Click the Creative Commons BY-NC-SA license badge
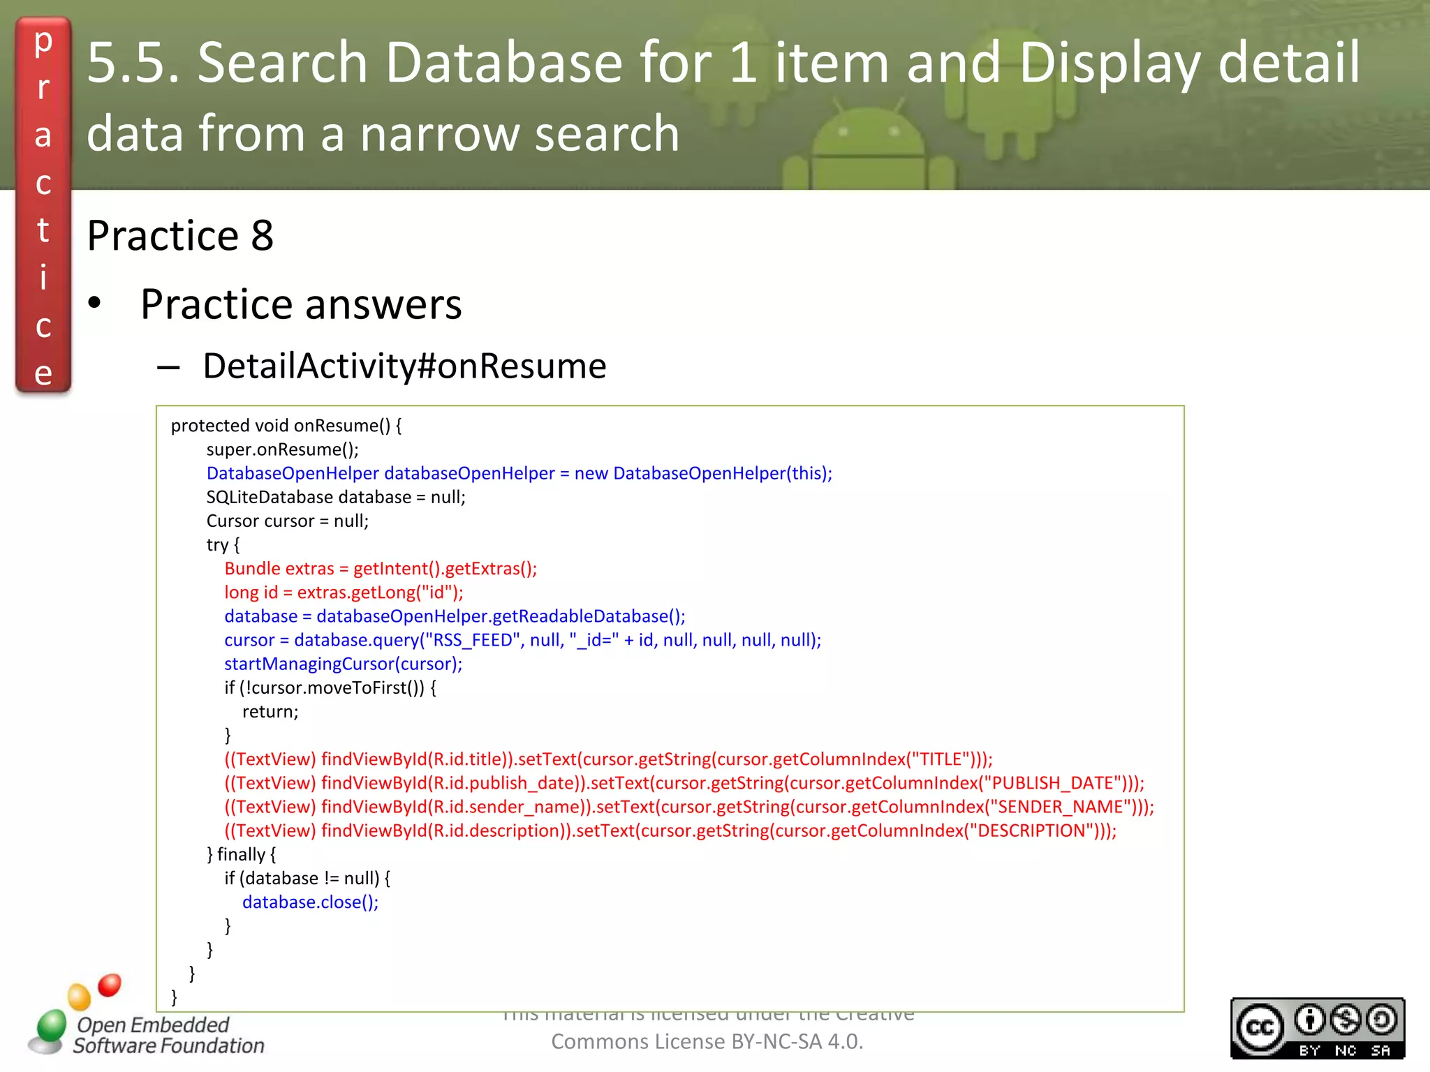1430x1072 pixels. click(x=1318, y=1028)
